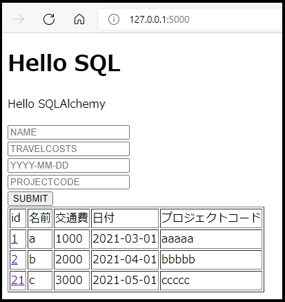Click the YYYY-MM-DD date field
The height and width of the screenshot is (302, 285).
pyautogui.click(x=68, y=165)
